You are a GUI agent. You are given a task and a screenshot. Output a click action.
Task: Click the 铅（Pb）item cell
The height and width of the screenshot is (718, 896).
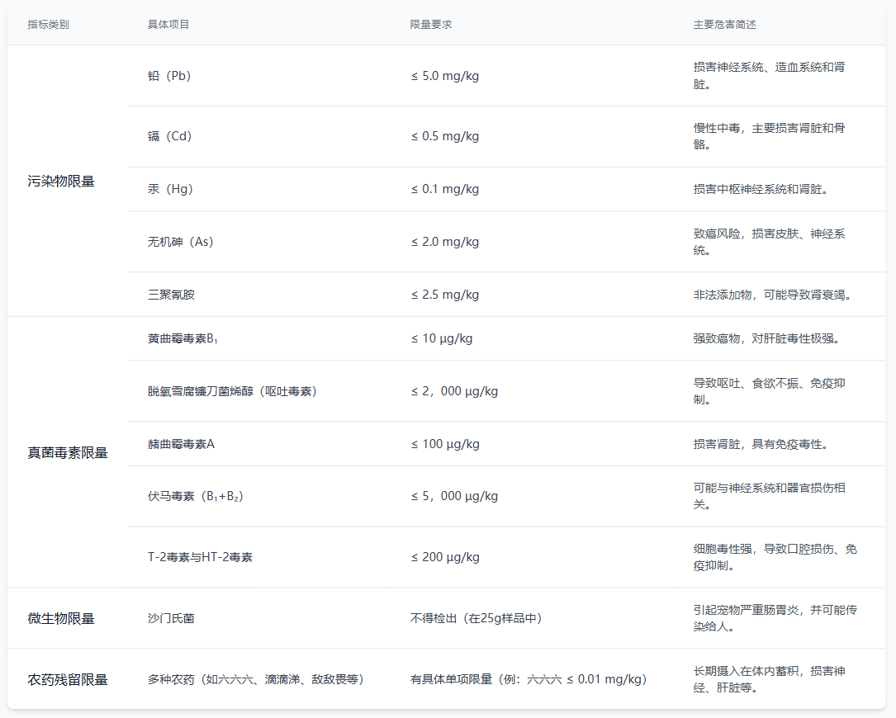(169, 76)
